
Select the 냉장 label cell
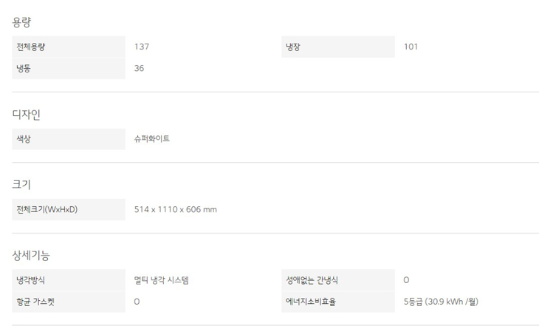[338, 47]
